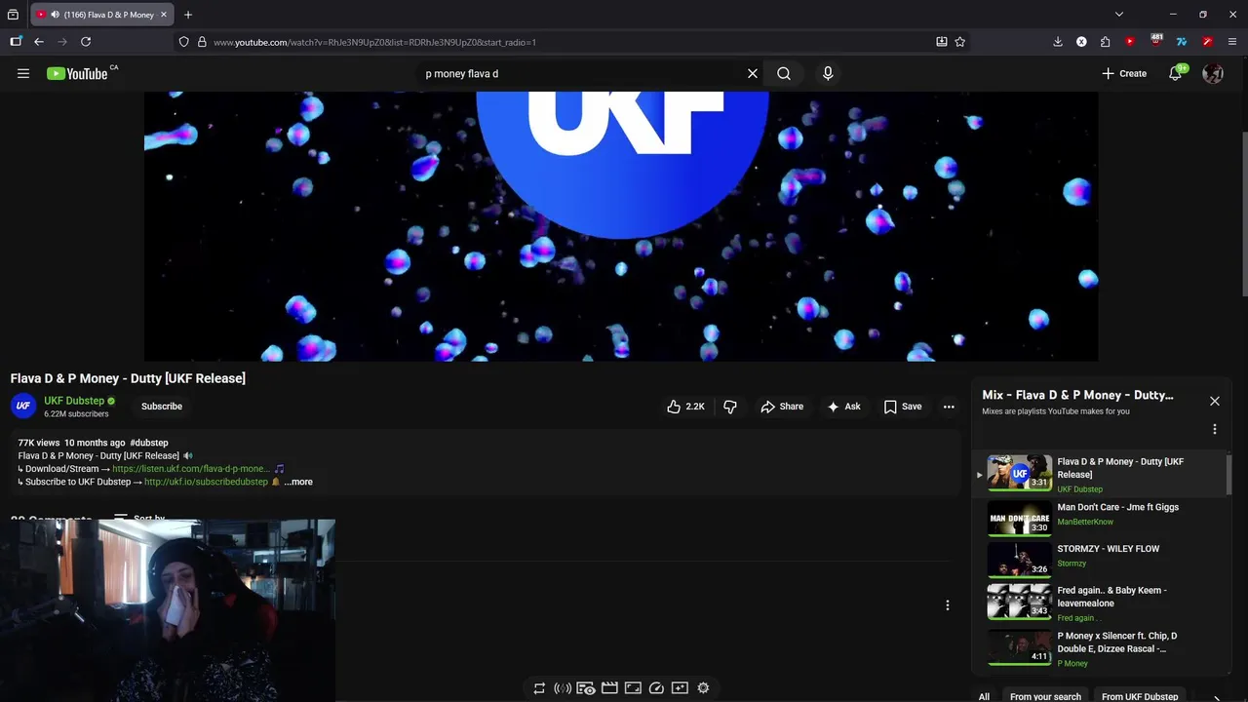Select From your search chip

[1045, 696]
